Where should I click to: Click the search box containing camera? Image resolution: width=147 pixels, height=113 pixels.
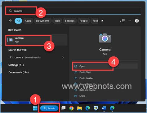[73, 11]
